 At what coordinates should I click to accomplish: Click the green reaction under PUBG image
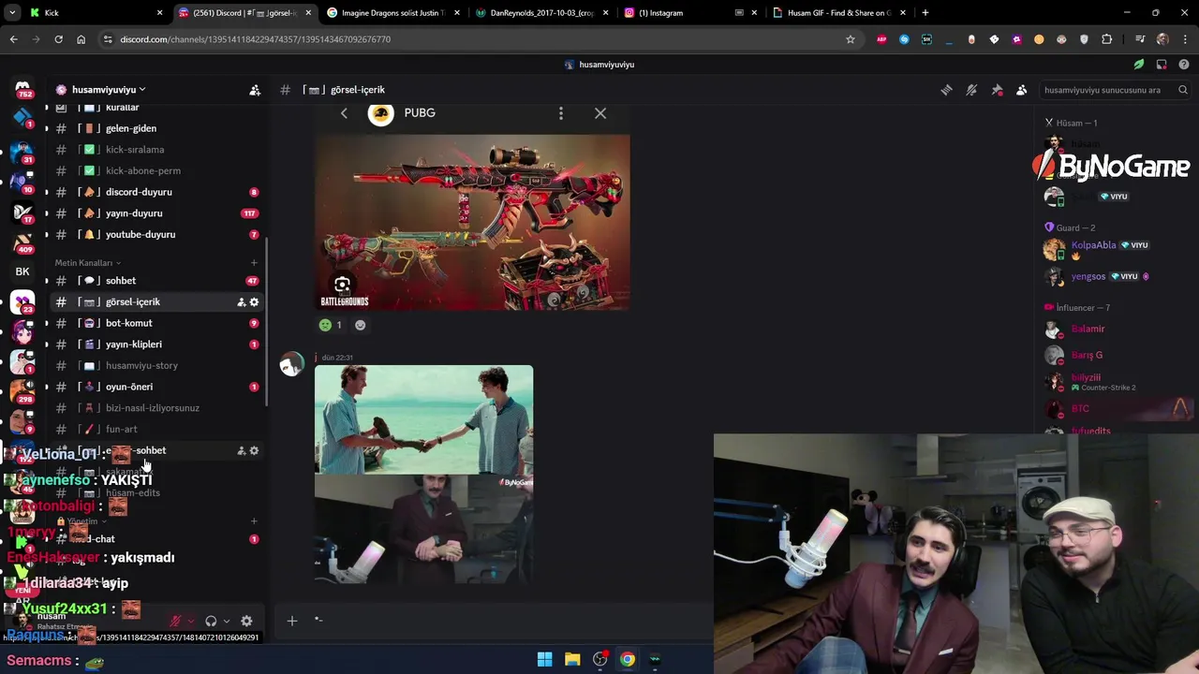point(332,325)
